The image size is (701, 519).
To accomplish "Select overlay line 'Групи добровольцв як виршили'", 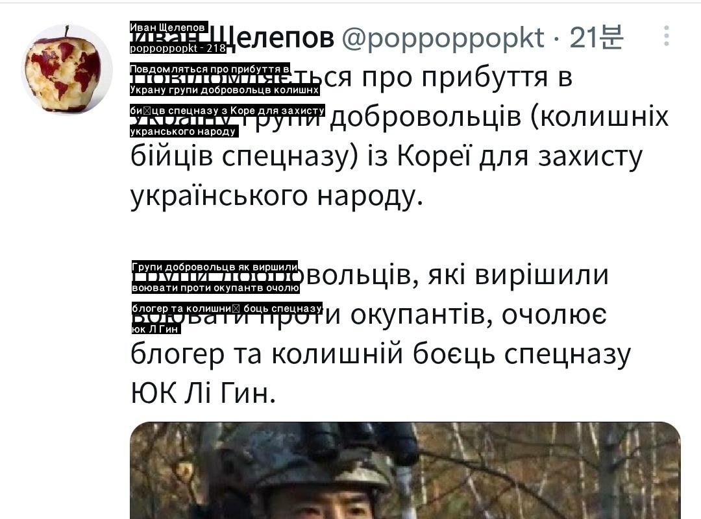I will click(x=215, y=267).
